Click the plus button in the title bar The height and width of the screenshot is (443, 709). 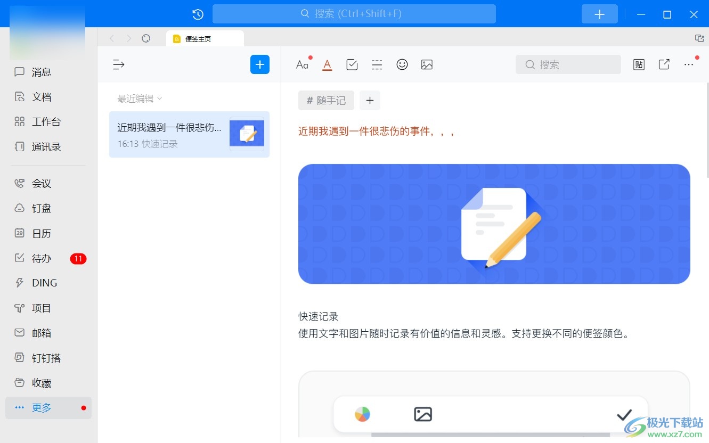click(x=600, y=14)
